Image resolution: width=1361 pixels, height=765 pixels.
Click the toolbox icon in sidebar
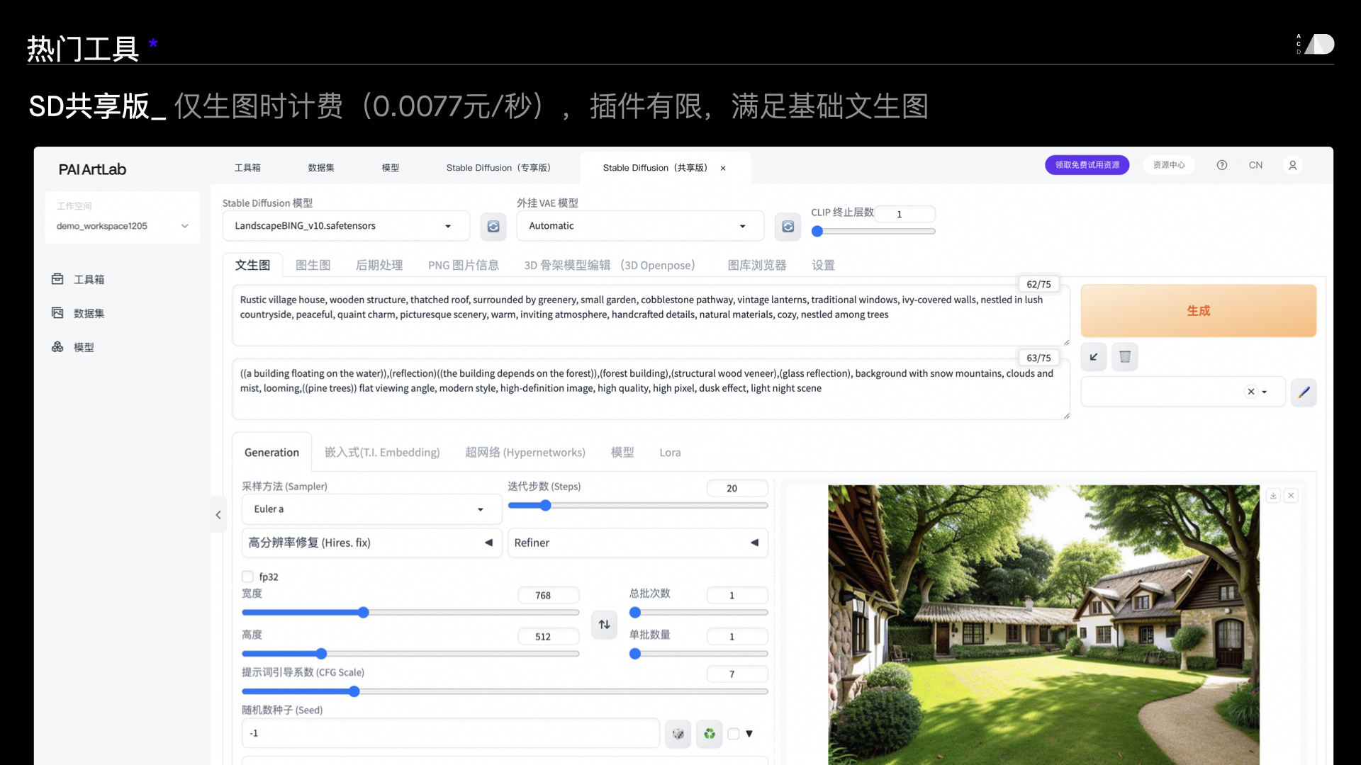[57, 279]
